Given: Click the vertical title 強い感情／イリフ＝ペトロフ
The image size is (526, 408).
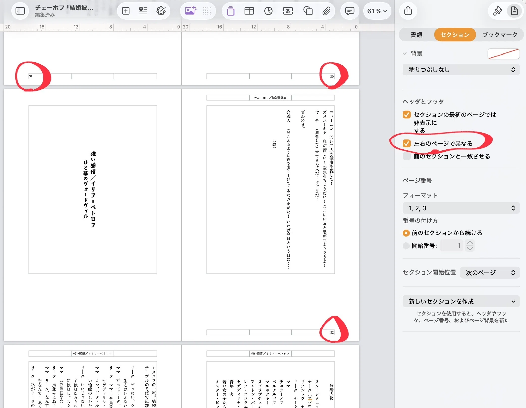Looking at the screenshot, I should 93,189.
